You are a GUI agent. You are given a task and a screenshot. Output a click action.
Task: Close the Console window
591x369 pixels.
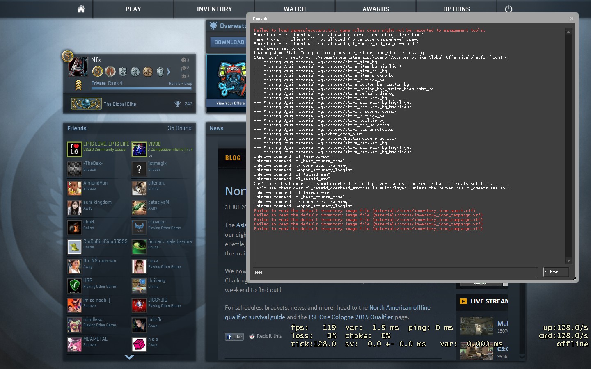click(571, 18)
